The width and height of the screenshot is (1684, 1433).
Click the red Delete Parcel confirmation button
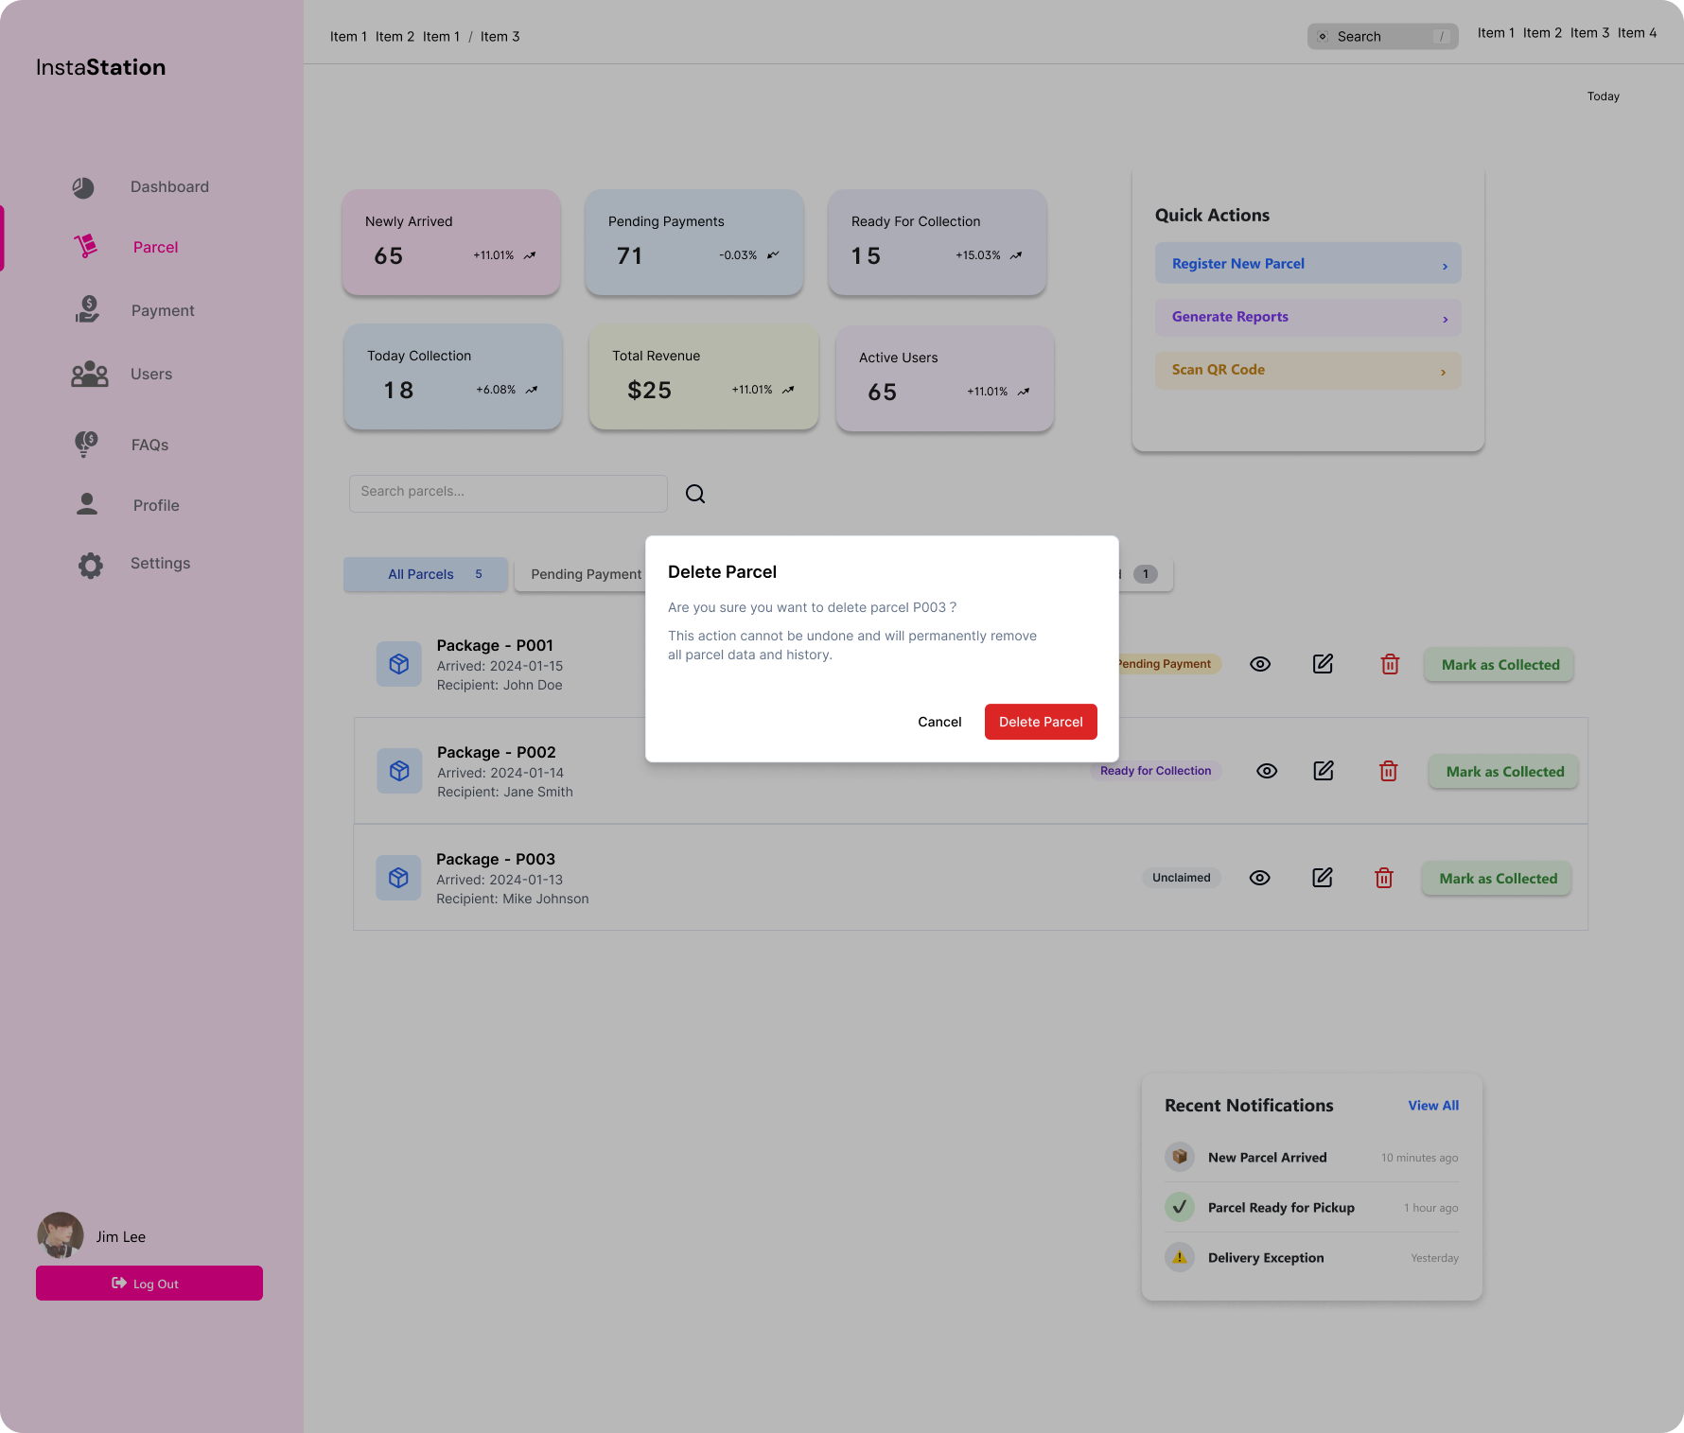(x=1040, y=722)
